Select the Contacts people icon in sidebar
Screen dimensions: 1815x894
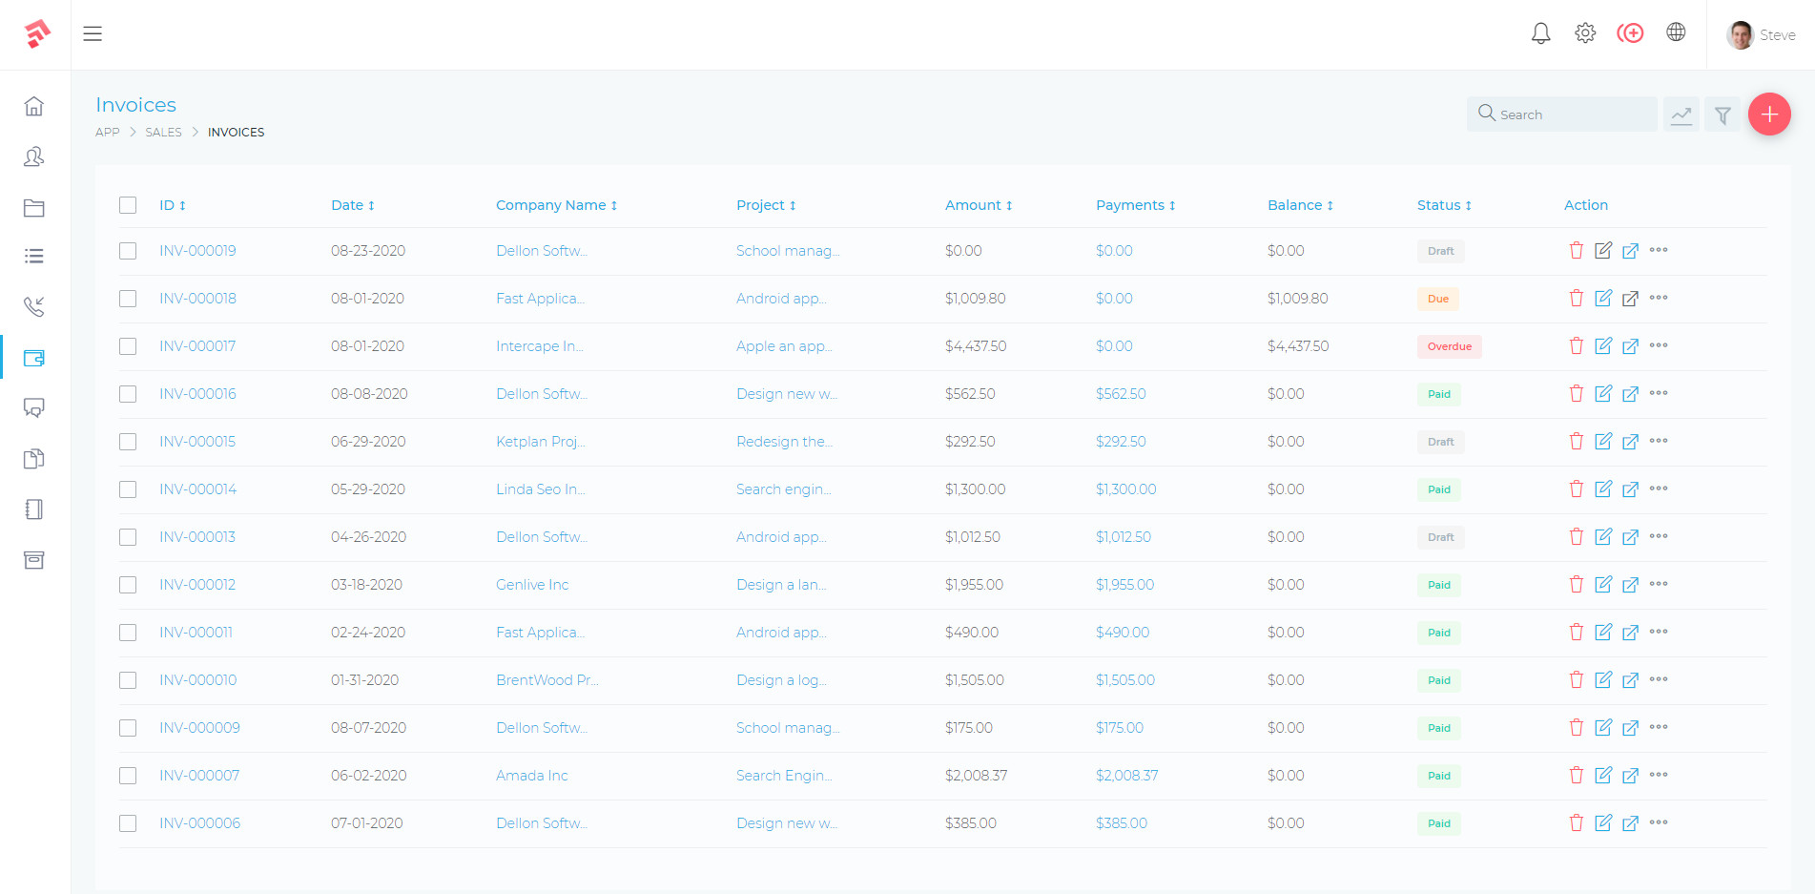point(34,156)
